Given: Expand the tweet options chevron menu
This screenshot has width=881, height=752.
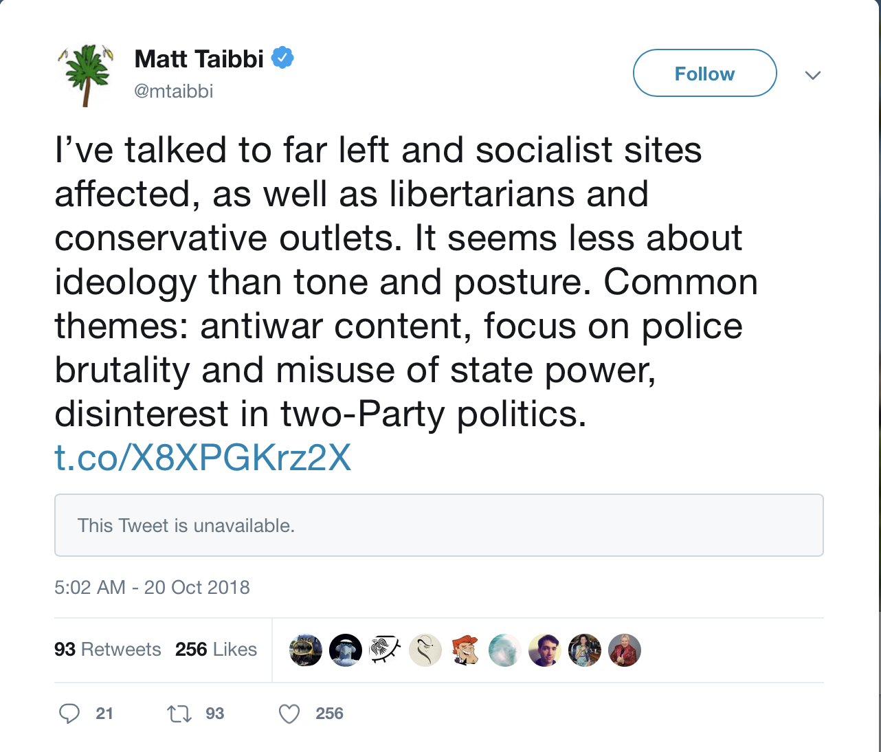Looking at the screenshot, I should pyautogui.click(x=813, y=75).
